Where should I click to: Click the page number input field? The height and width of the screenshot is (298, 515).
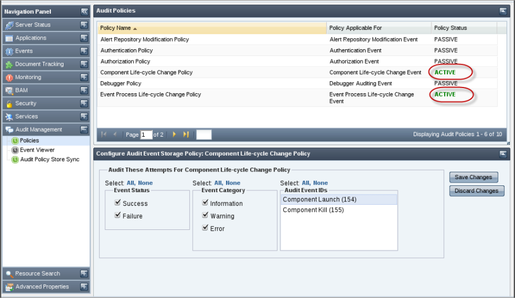146,135
